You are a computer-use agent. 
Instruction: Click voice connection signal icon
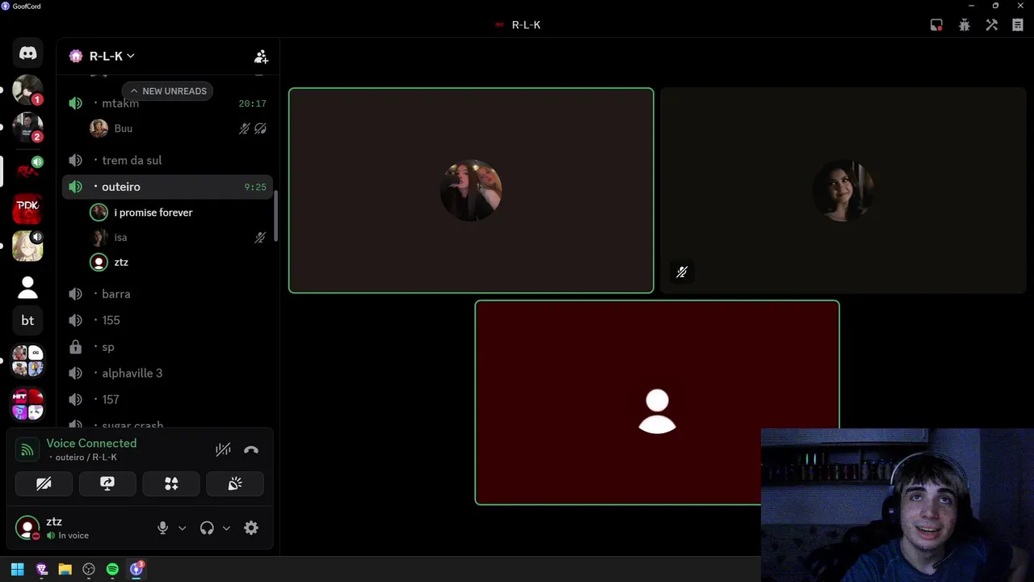click(27, 450)
